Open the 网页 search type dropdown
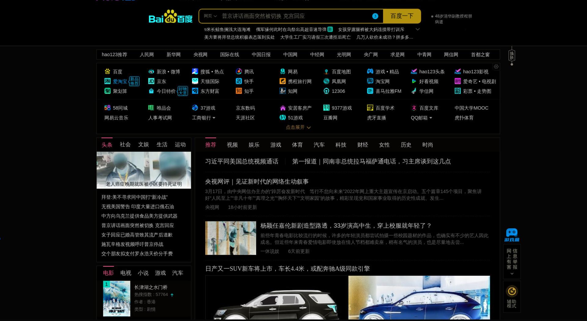The image size is (587, 321). coord(210,16)
